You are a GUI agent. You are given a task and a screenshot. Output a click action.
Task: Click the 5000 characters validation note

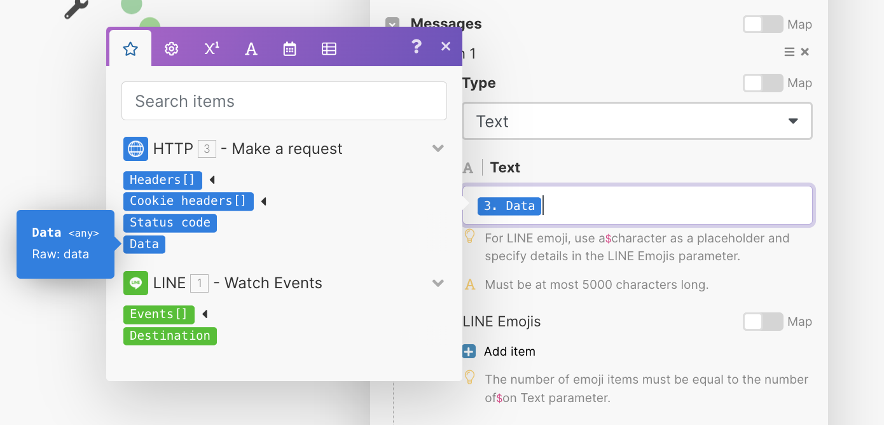click(597, 284)
